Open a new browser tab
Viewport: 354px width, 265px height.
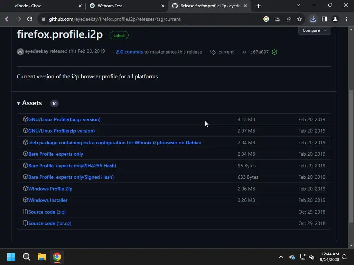[259, 6]
